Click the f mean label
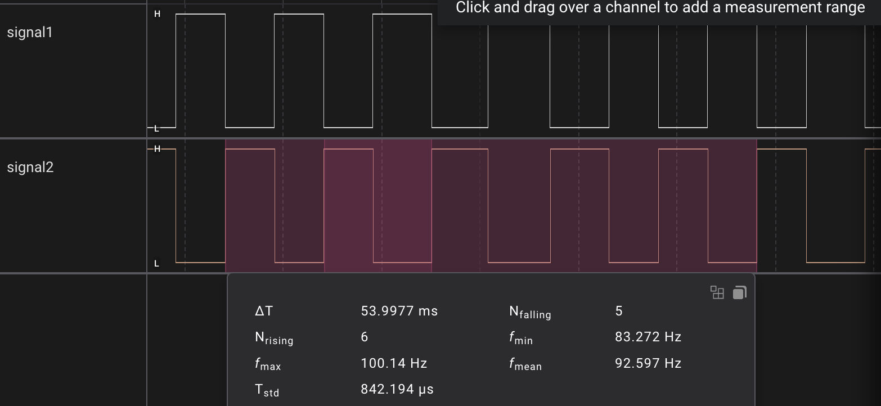The width and height of the screenshot is (881, 406). tap(525, 364)
